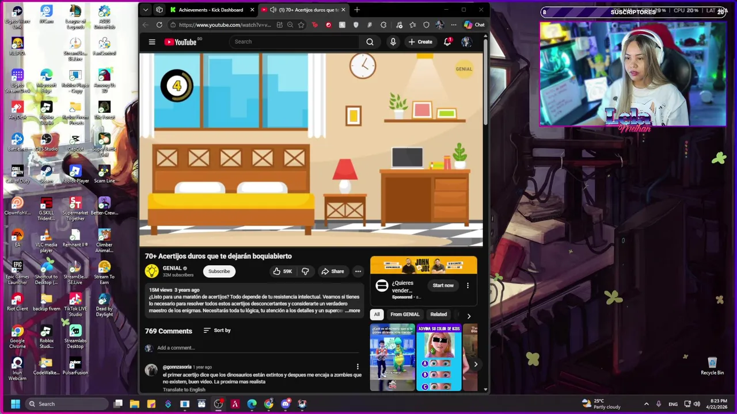Open the Windows Start menu
Image resolution: width=737 pixels, height=414 pixels.
pyautogui.click(x=16, y=404)
